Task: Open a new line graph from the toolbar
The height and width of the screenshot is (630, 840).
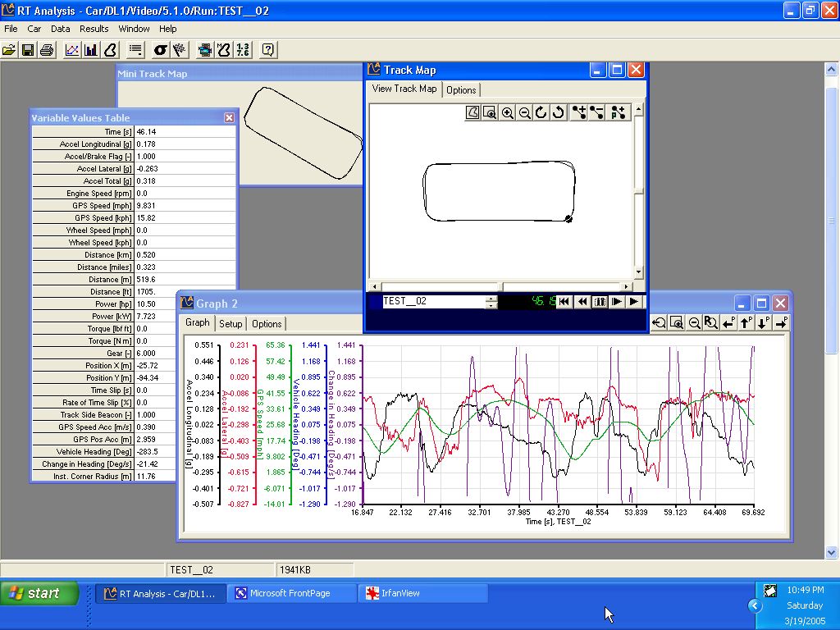Action: click(x=72, y=50)
